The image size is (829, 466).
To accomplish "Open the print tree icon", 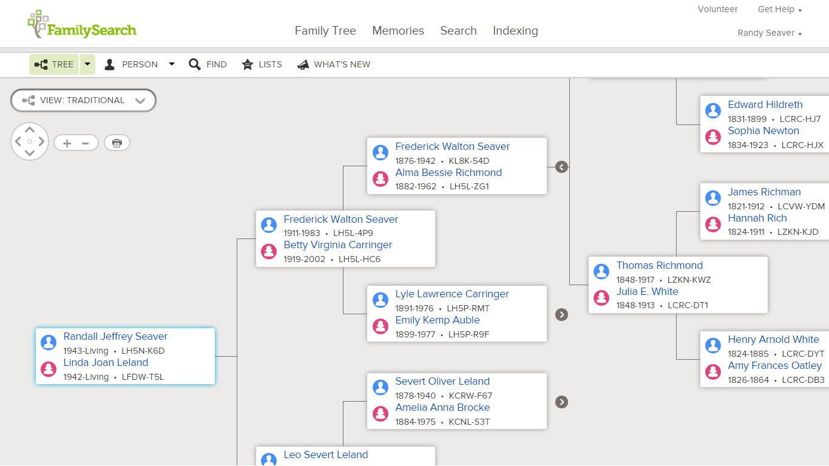I will pyautogui.click(x=117, y=143).
